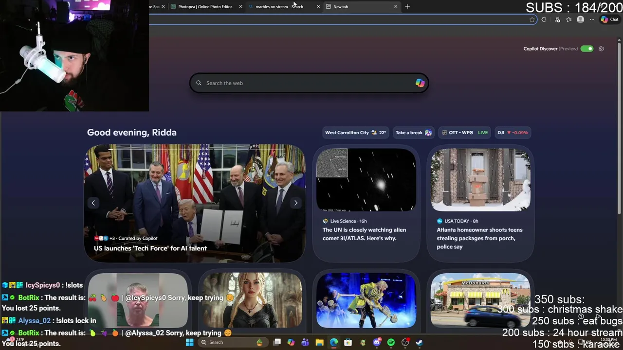
Task: Open Spotify from the taskbar
Action: click(391, 342)
